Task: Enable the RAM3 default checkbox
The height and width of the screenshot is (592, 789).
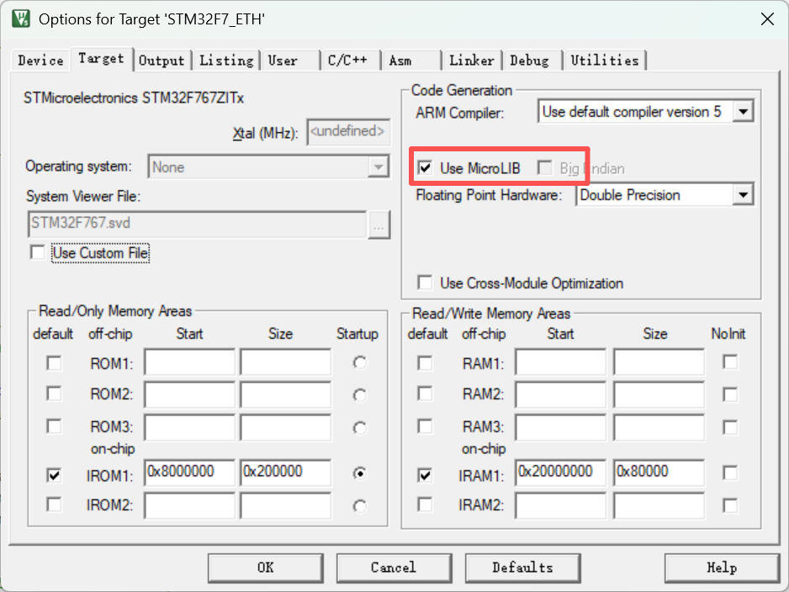Action: point(425,426)
